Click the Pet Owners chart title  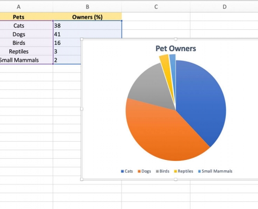pyautogui.click(x=176, y=49)
